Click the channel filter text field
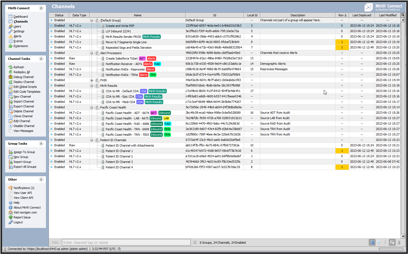Viewport: 408px width, 254px height. click(x=126, y=242)
